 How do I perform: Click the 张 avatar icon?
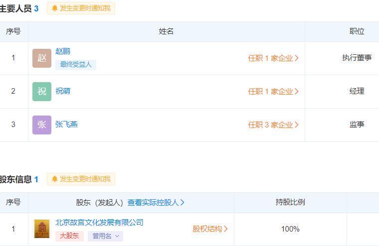point(42,125)
